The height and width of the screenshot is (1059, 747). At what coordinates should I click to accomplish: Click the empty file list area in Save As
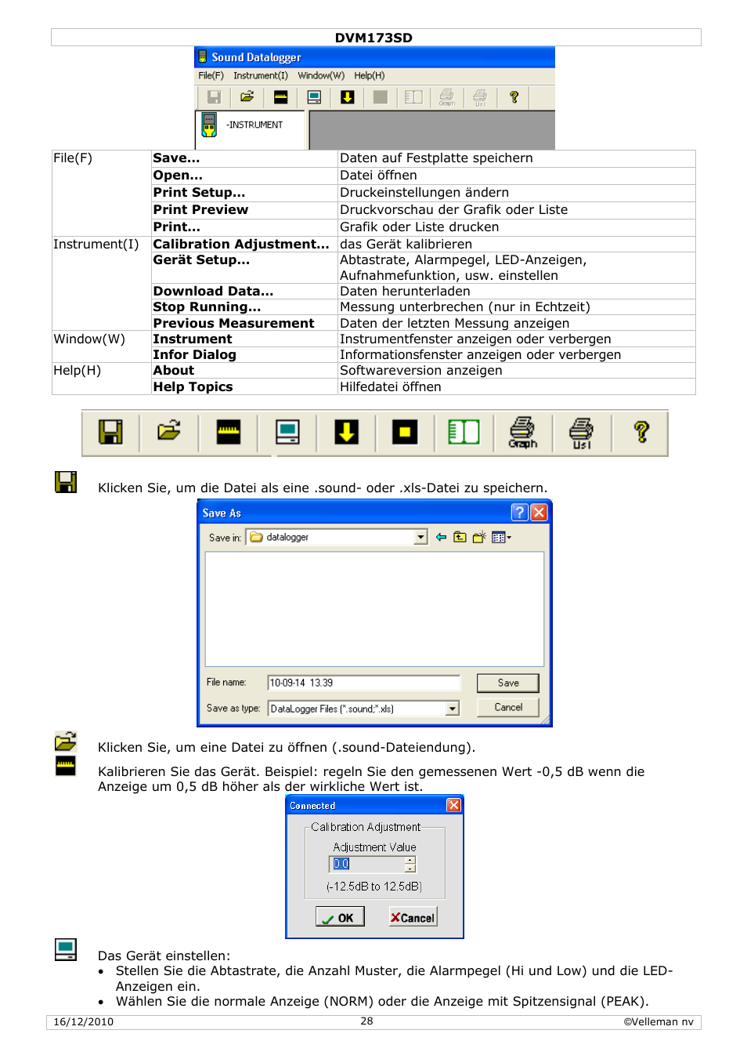click(x=374, y=609)
